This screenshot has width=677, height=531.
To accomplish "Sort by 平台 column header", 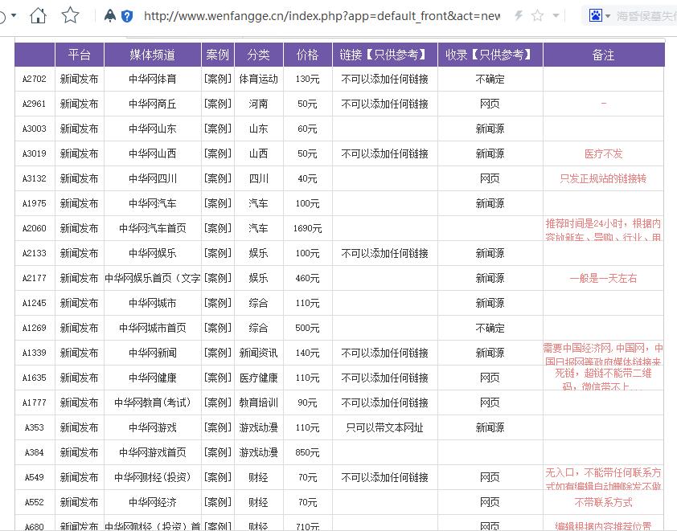I will tap(80, 55).
